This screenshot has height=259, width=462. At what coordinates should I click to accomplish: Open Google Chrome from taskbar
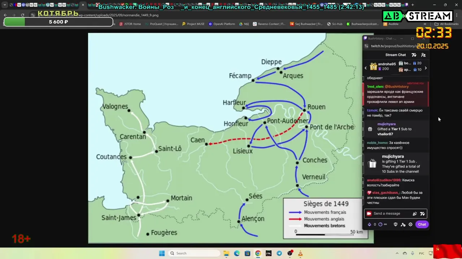pos(258,253)
